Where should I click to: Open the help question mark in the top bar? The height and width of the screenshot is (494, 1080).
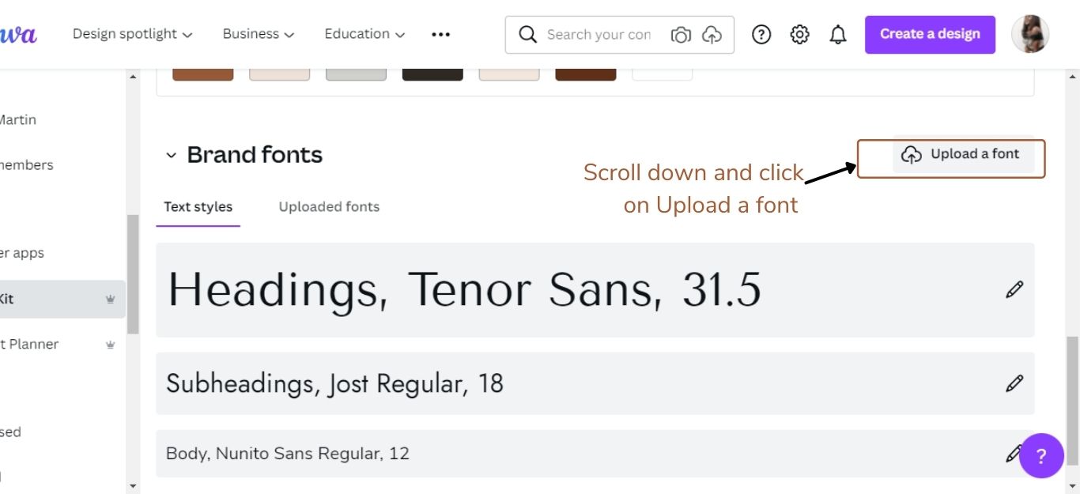coord(761,34)
